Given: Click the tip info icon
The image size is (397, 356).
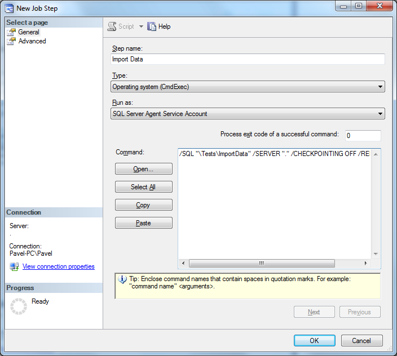Looking at the screenshot, I should click(122, 279).
